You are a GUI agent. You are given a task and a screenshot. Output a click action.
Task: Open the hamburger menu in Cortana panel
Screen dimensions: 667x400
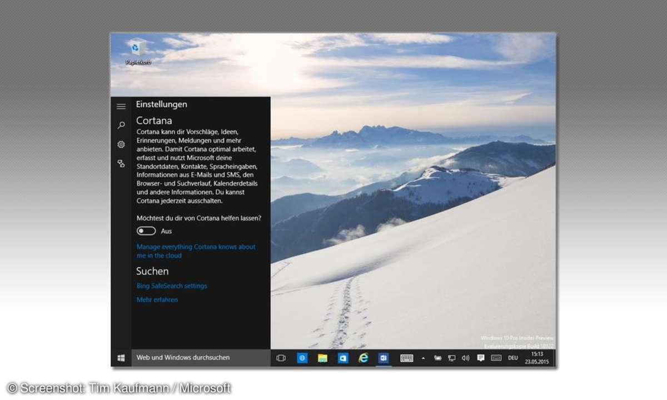tap(121, 106)
